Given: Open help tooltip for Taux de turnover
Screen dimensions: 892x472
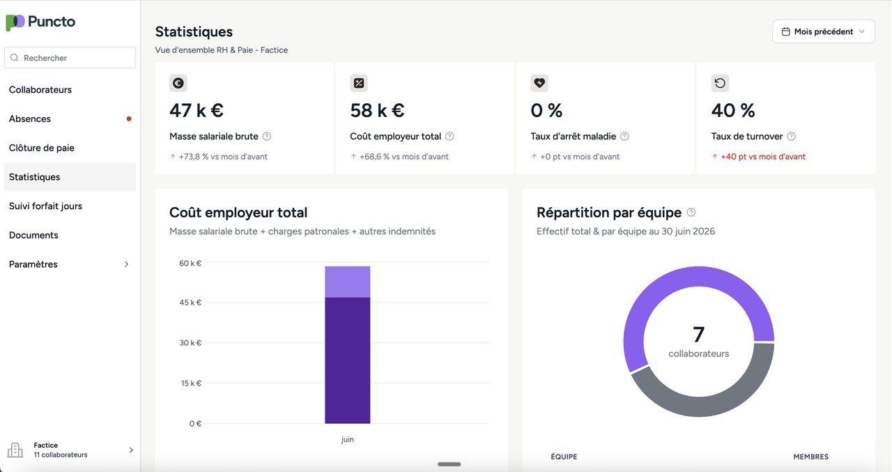Looking at the screenshot, I should pyautogui.click(x=791, y=137).
